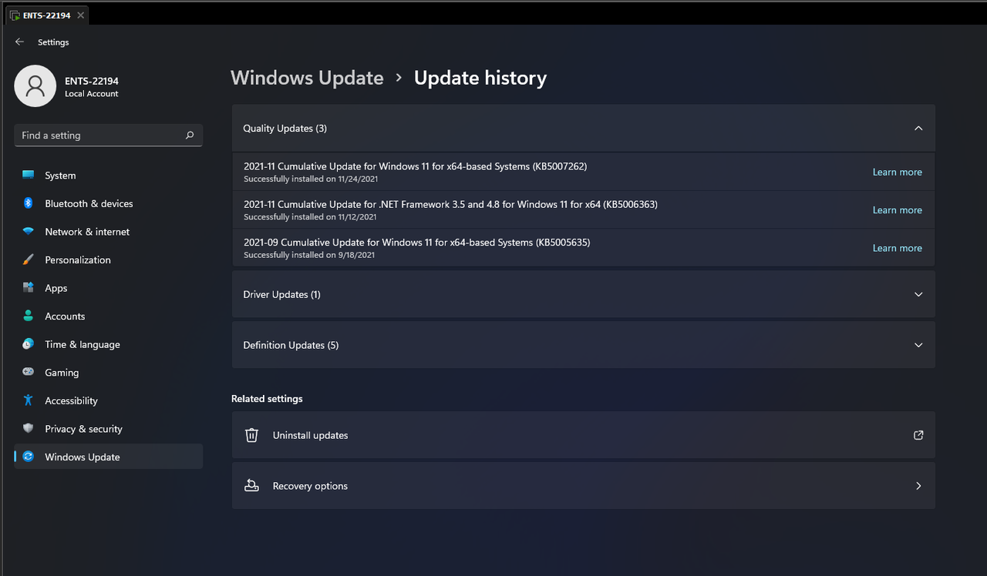Click the System monitor icon in sidebar
This screenshot has height=576, width=987.
tap(29, 176)
